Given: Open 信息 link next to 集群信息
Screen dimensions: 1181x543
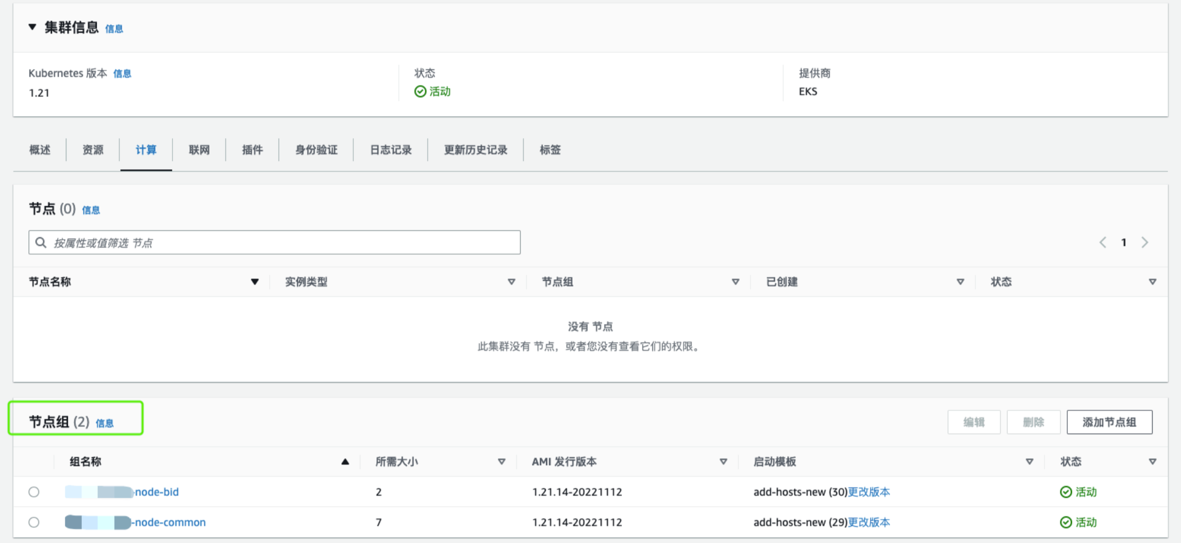Looking at the screenshot, I should pos(114,29).
